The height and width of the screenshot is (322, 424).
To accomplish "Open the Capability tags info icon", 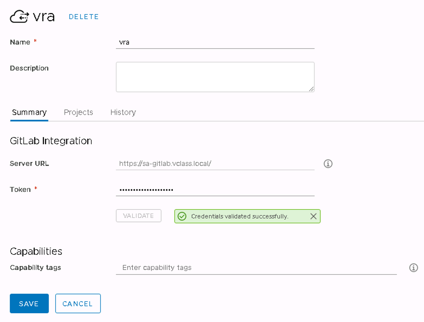I will (x=413, y=268).
